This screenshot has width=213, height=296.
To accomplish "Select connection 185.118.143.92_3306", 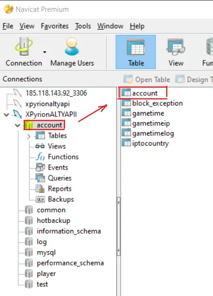I will coord(56,93).
